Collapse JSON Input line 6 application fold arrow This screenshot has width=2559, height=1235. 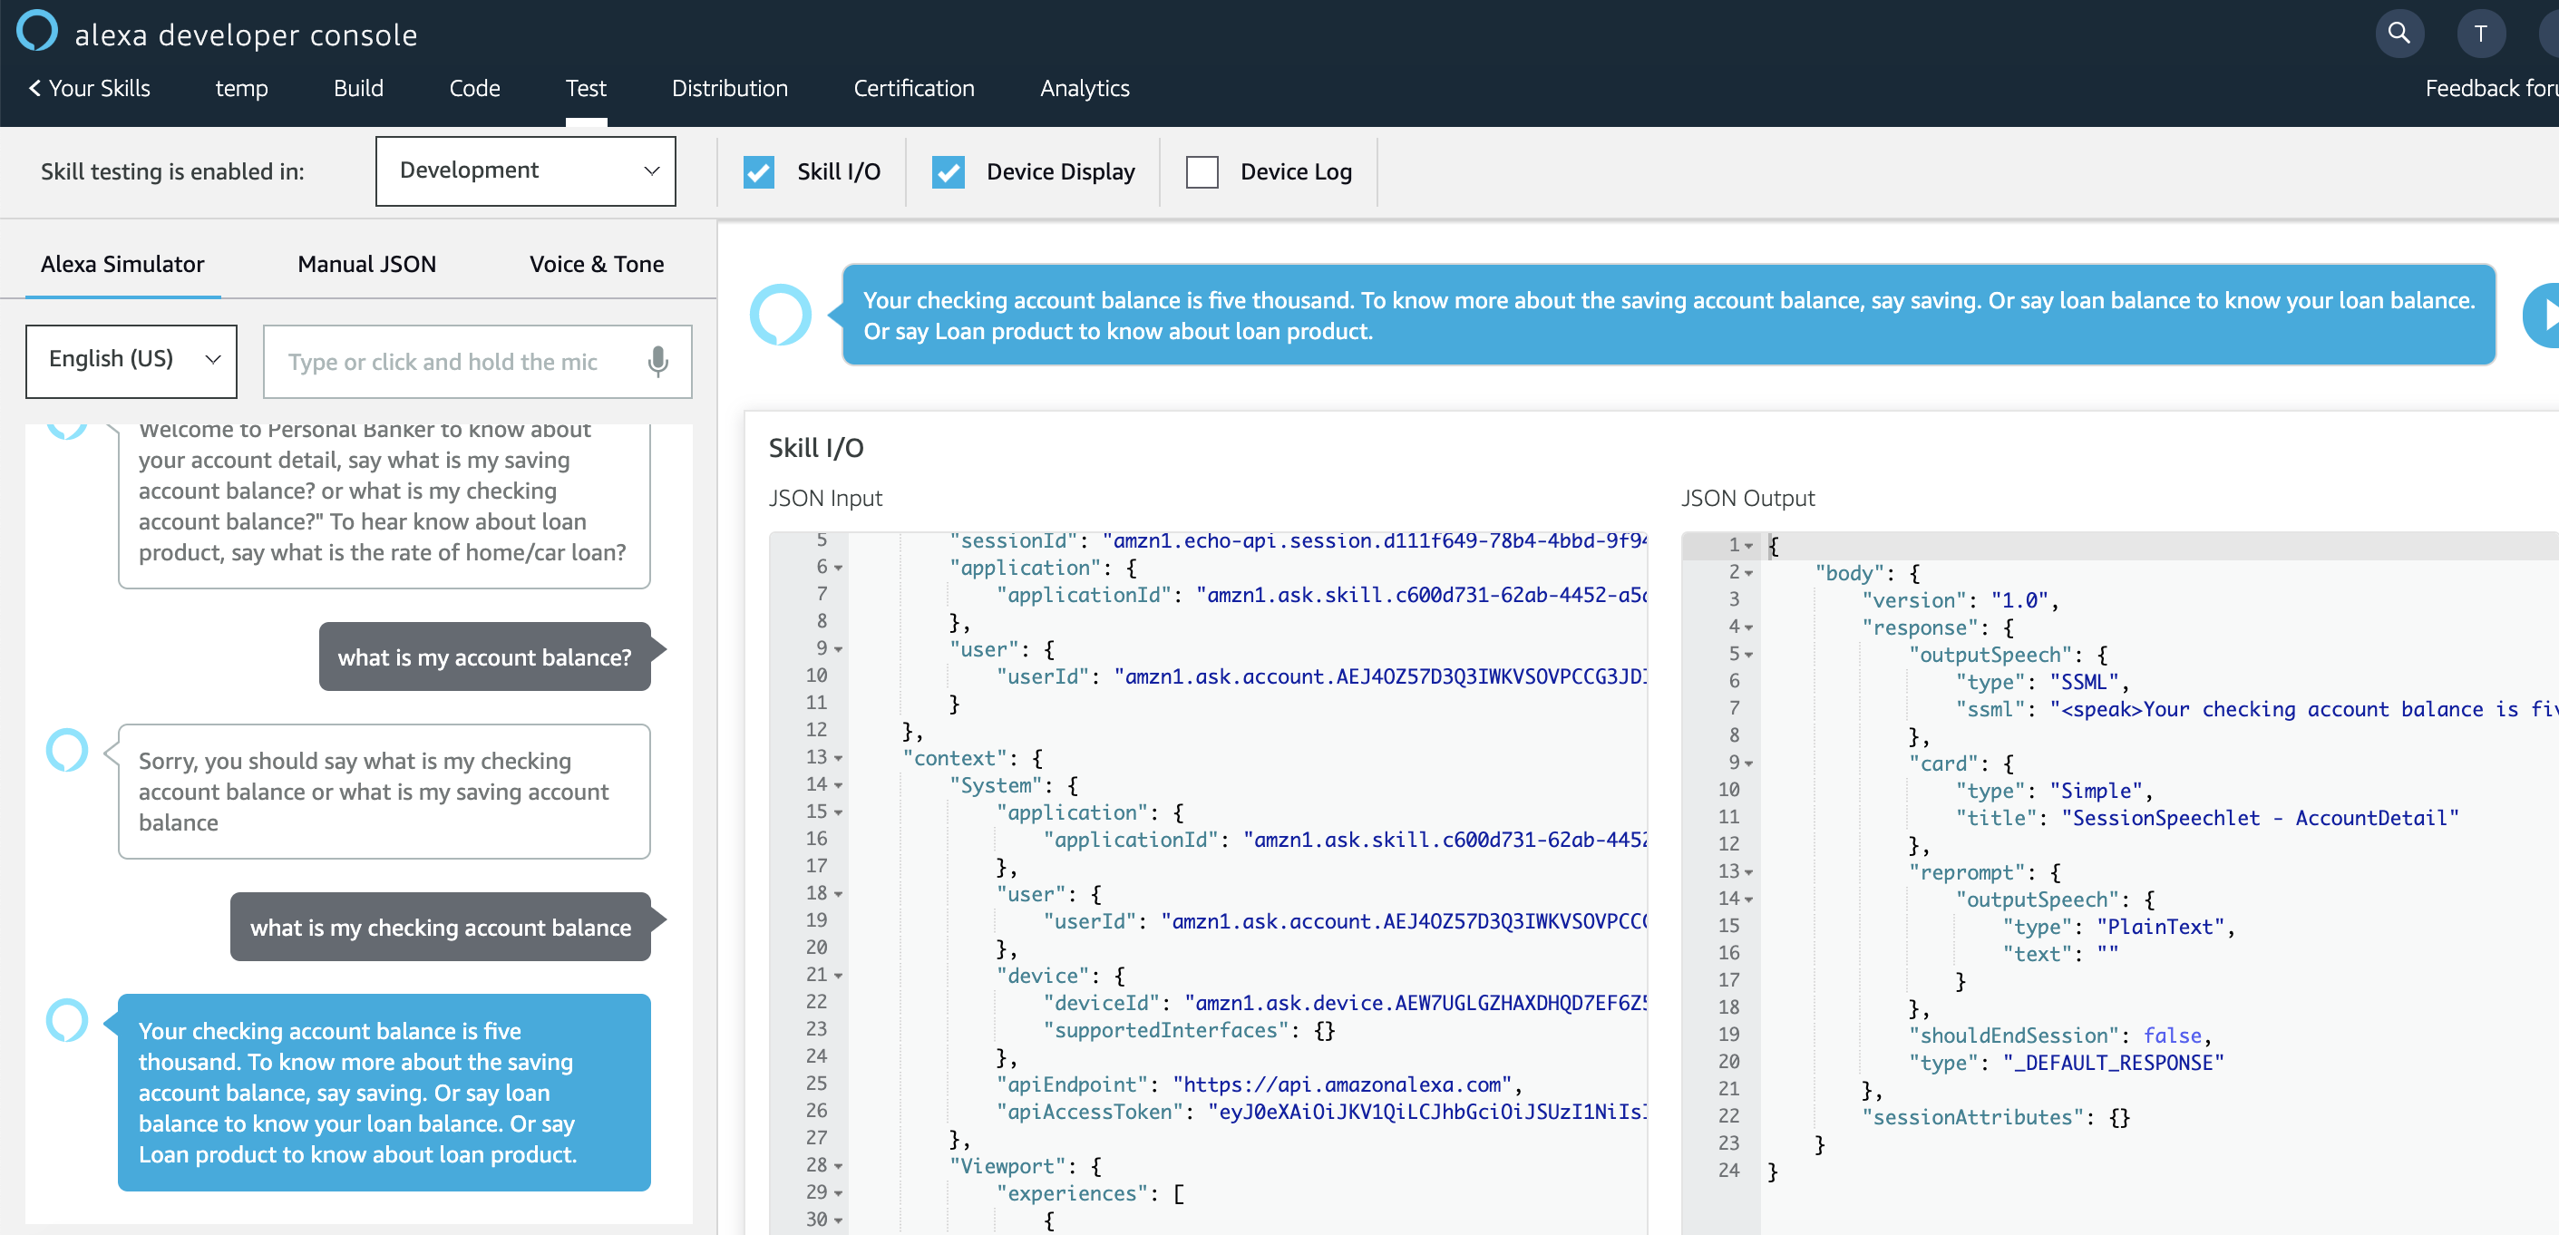pos(839,568)
